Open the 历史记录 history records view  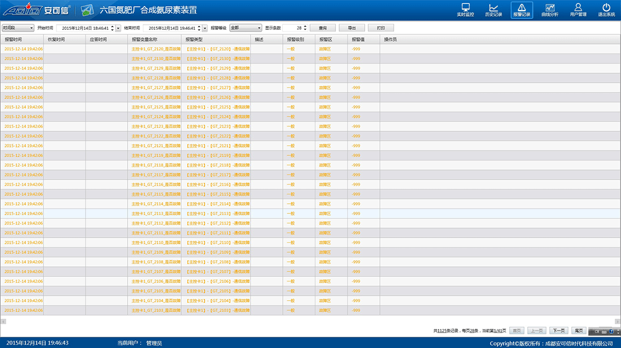pyautogui.click(x=493, y=10)
